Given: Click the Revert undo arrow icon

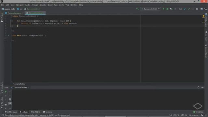Looking at the screenshot, I should click(x=197, y=9).
